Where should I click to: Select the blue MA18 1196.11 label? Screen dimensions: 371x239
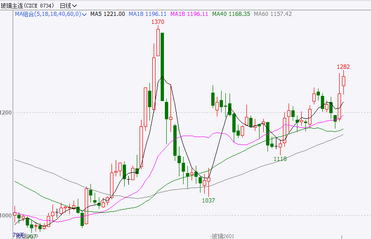(148, 14)
